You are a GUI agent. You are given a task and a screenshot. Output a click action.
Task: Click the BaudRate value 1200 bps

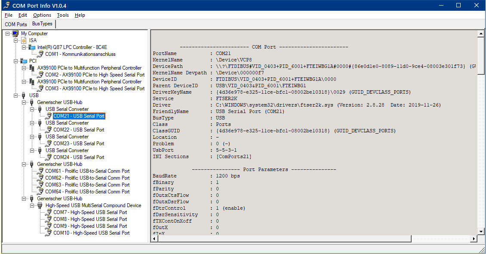coord(228,176)
